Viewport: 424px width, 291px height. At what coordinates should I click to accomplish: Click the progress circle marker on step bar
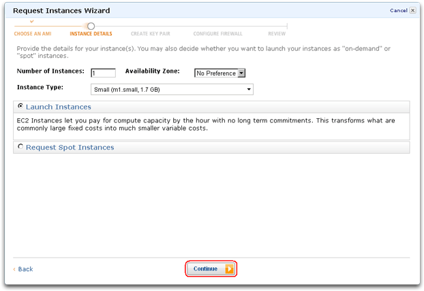pyautogui.click(x=91, y=26)
